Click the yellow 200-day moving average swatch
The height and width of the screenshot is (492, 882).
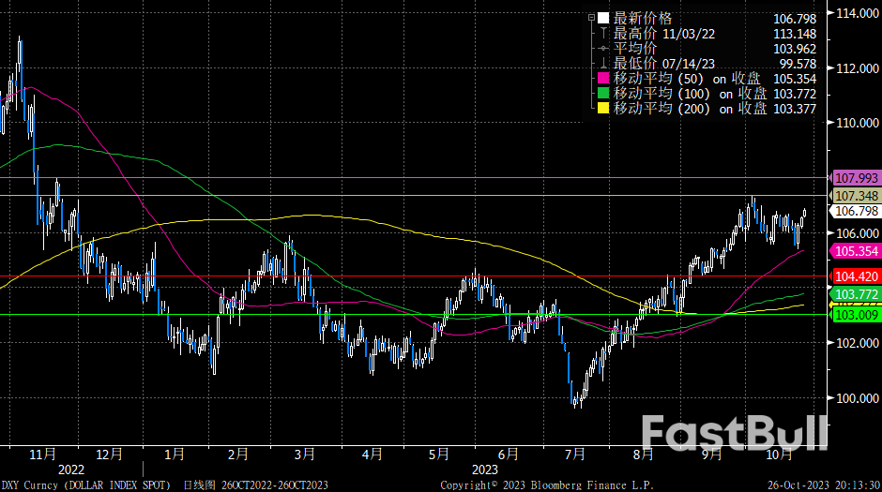tap(604, 109)
